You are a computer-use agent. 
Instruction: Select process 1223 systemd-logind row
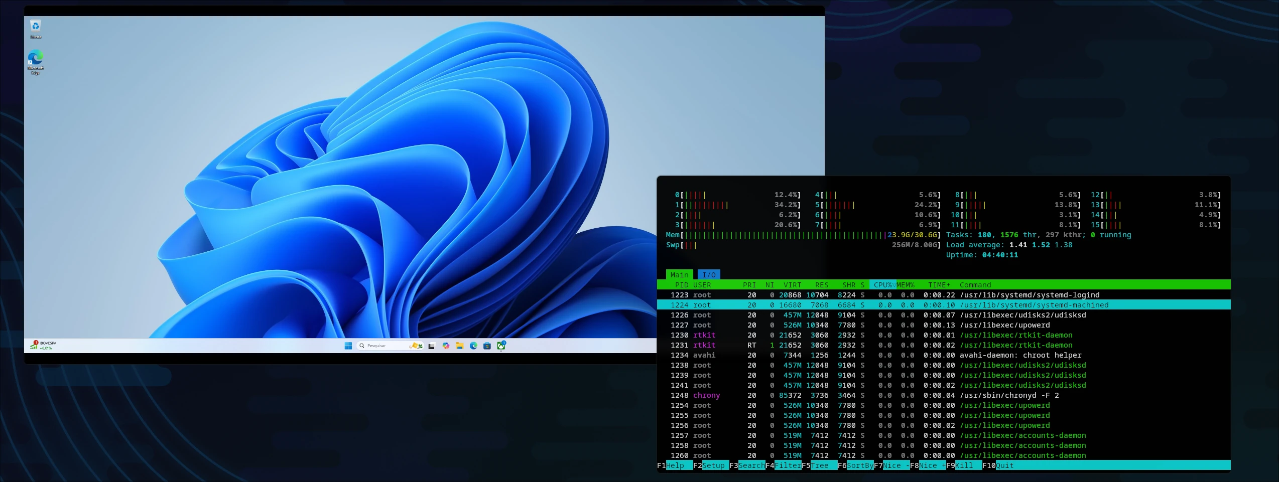click(x=944, y=295)
